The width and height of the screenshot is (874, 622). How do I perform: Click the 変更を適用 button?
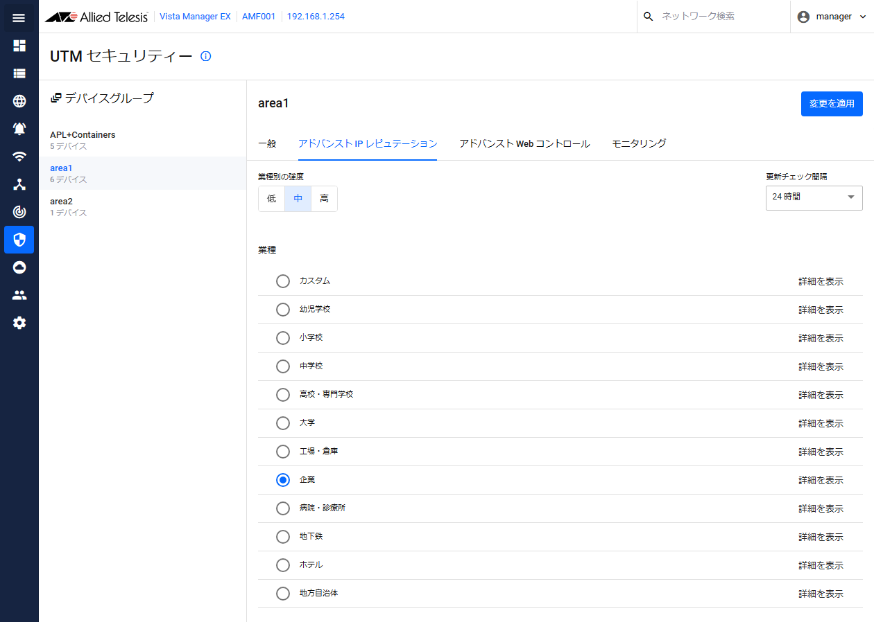click(831, 104)
